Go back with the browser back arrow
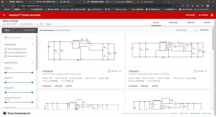The width and height of the screenshot is (216, 117). pyautogui.click(x=3, y=6)
